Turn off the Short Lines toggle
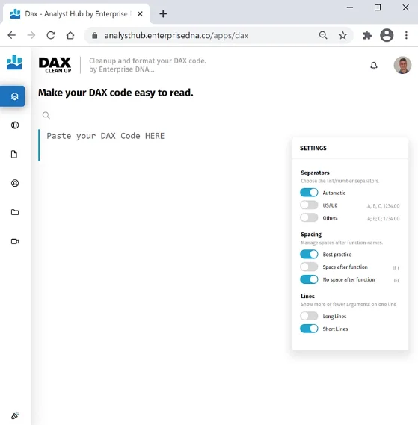This screenshot has width=418, height=425. (309, 329)
